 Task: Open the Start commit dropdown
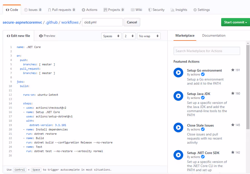tap(236, 22)
